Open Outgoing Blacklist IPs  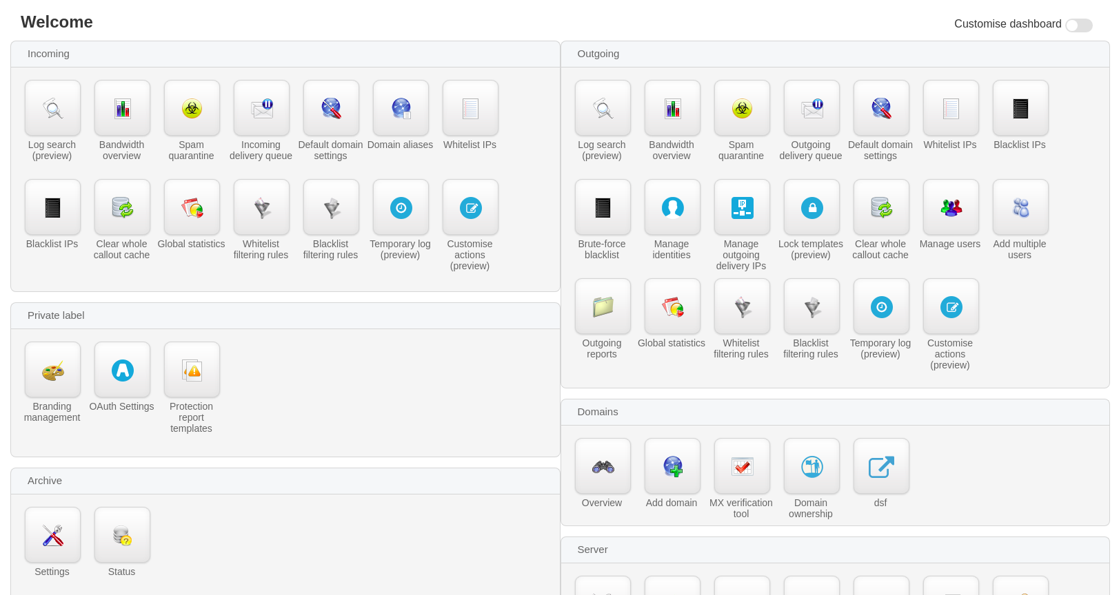(1020, 108)
